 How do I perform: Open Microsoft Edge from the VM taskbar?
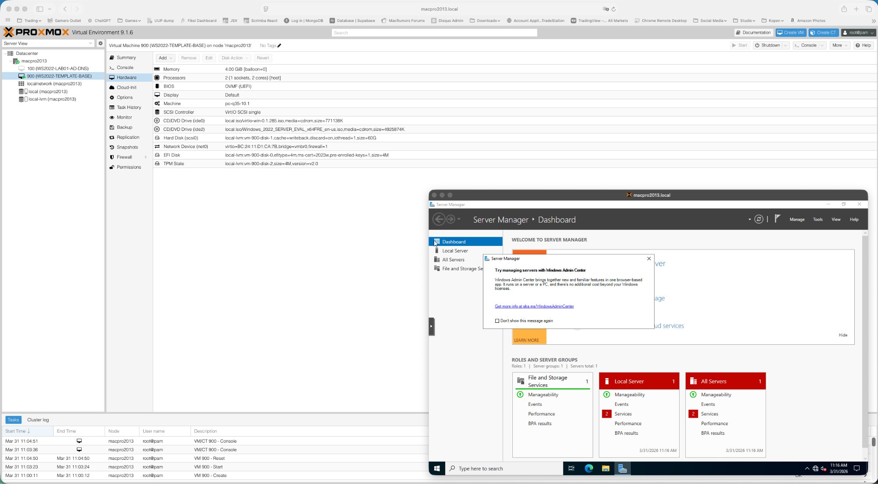(588, 468)
